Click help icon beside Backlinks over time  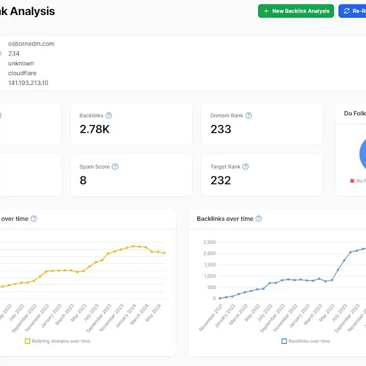(259, 219)
